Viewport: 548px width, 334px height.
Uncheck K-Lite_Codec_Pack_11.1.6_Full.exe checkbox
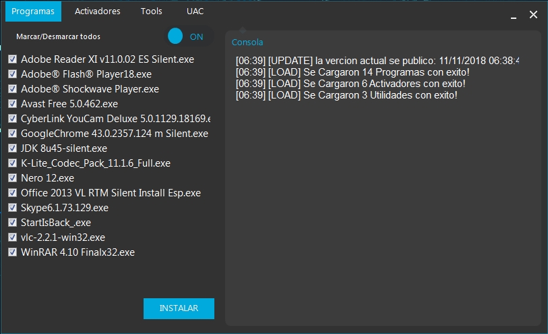point(13,163)
